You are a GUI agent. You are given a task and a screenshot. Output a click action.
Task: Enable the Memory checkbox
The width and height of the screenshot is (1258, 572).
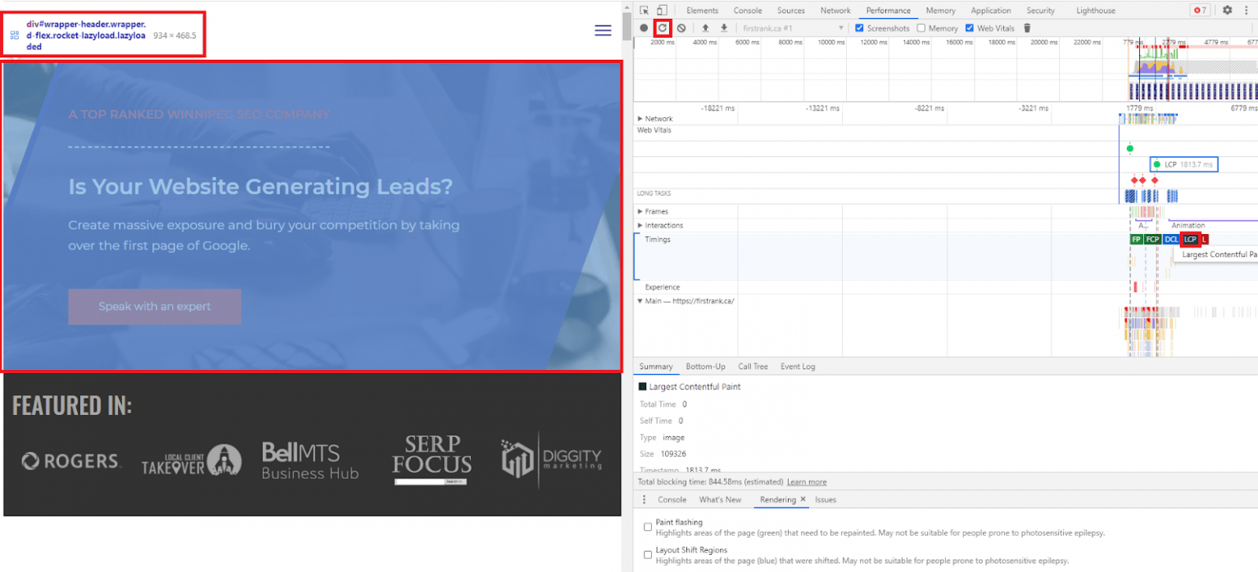[921, 28]
